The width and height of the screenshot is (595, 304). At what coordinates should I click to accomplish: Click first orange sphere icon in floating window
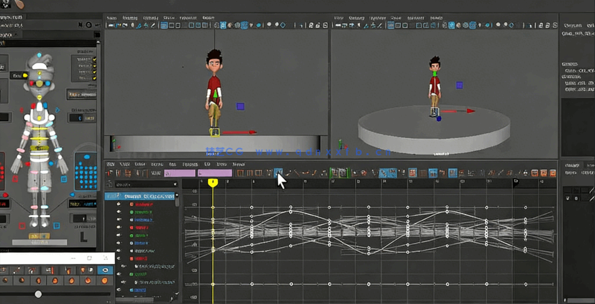pyautogui.click(x=6, y=280)
